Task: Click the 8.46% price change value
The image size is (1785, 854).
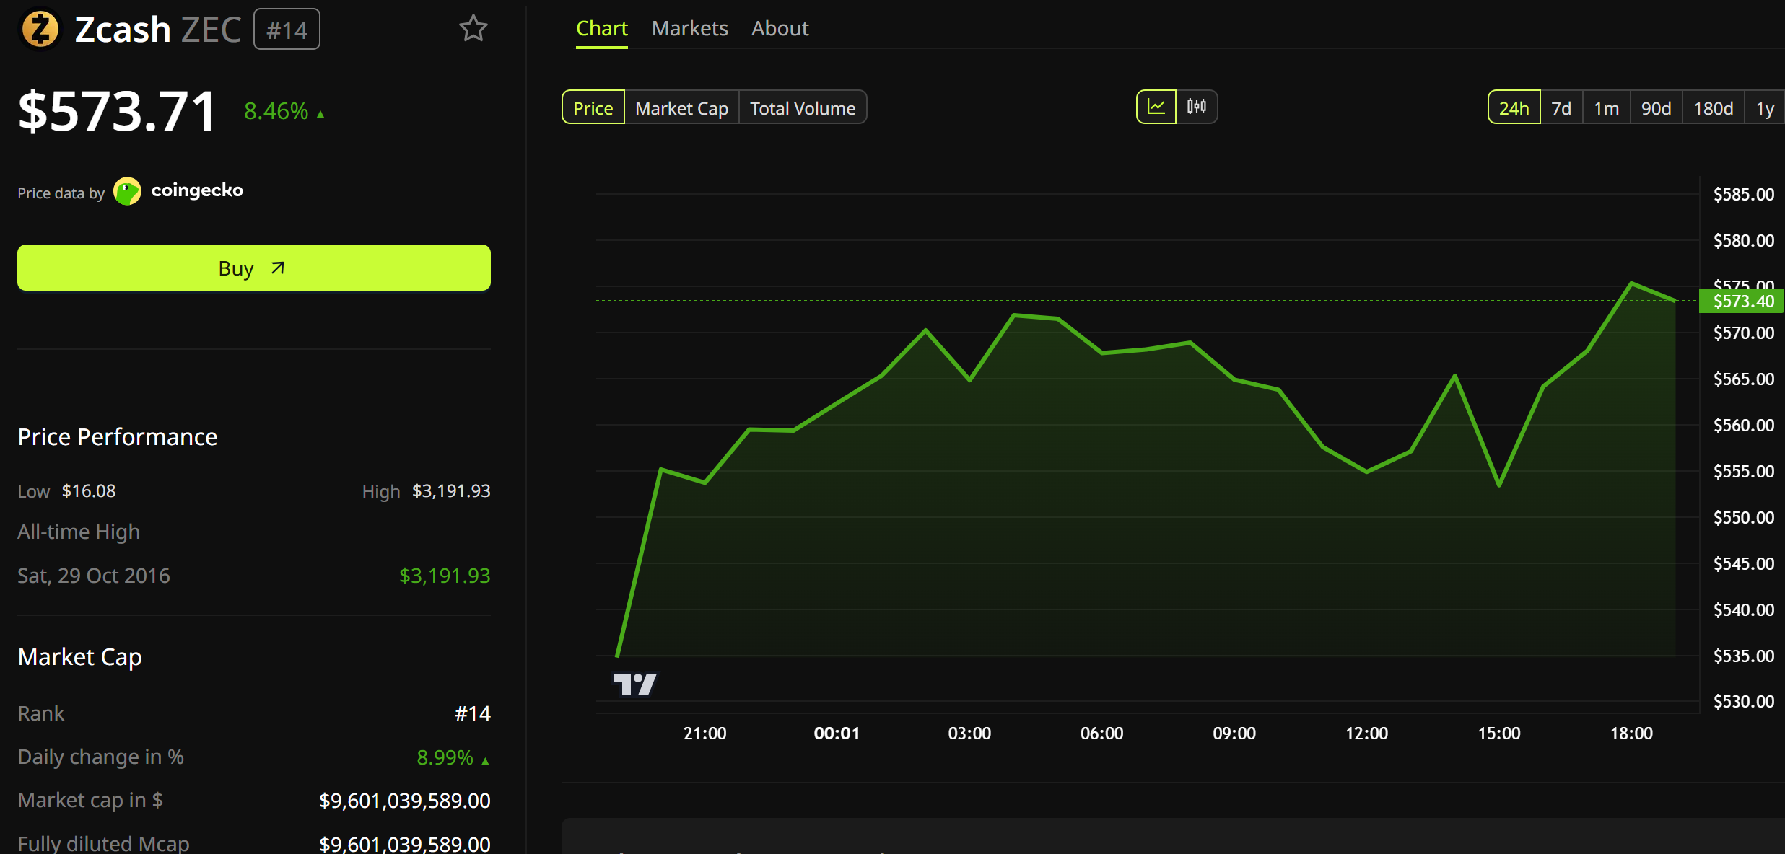Action: [276, 111]
